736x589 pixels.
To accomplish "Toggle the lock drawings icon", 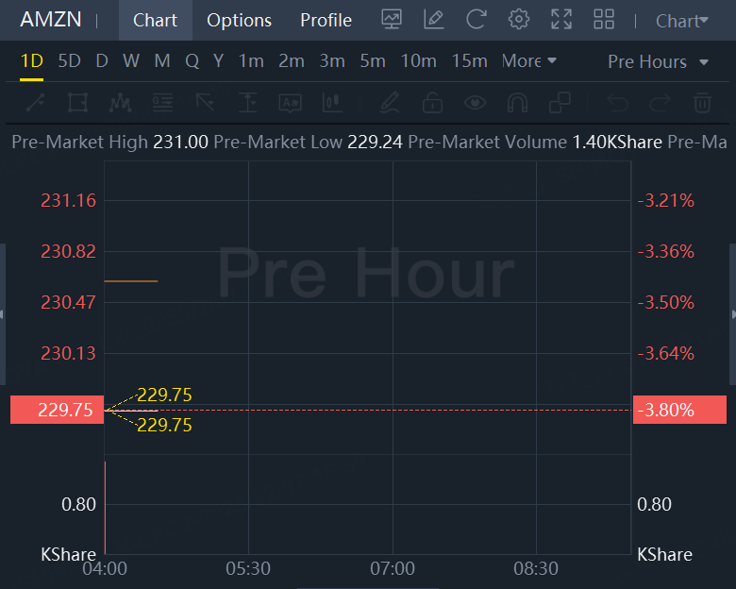I will tap(432, 102).
